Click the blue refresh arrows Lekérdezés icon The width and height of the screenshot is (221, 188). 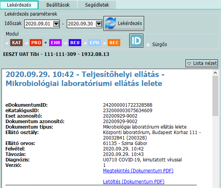[x=110, y=23]
